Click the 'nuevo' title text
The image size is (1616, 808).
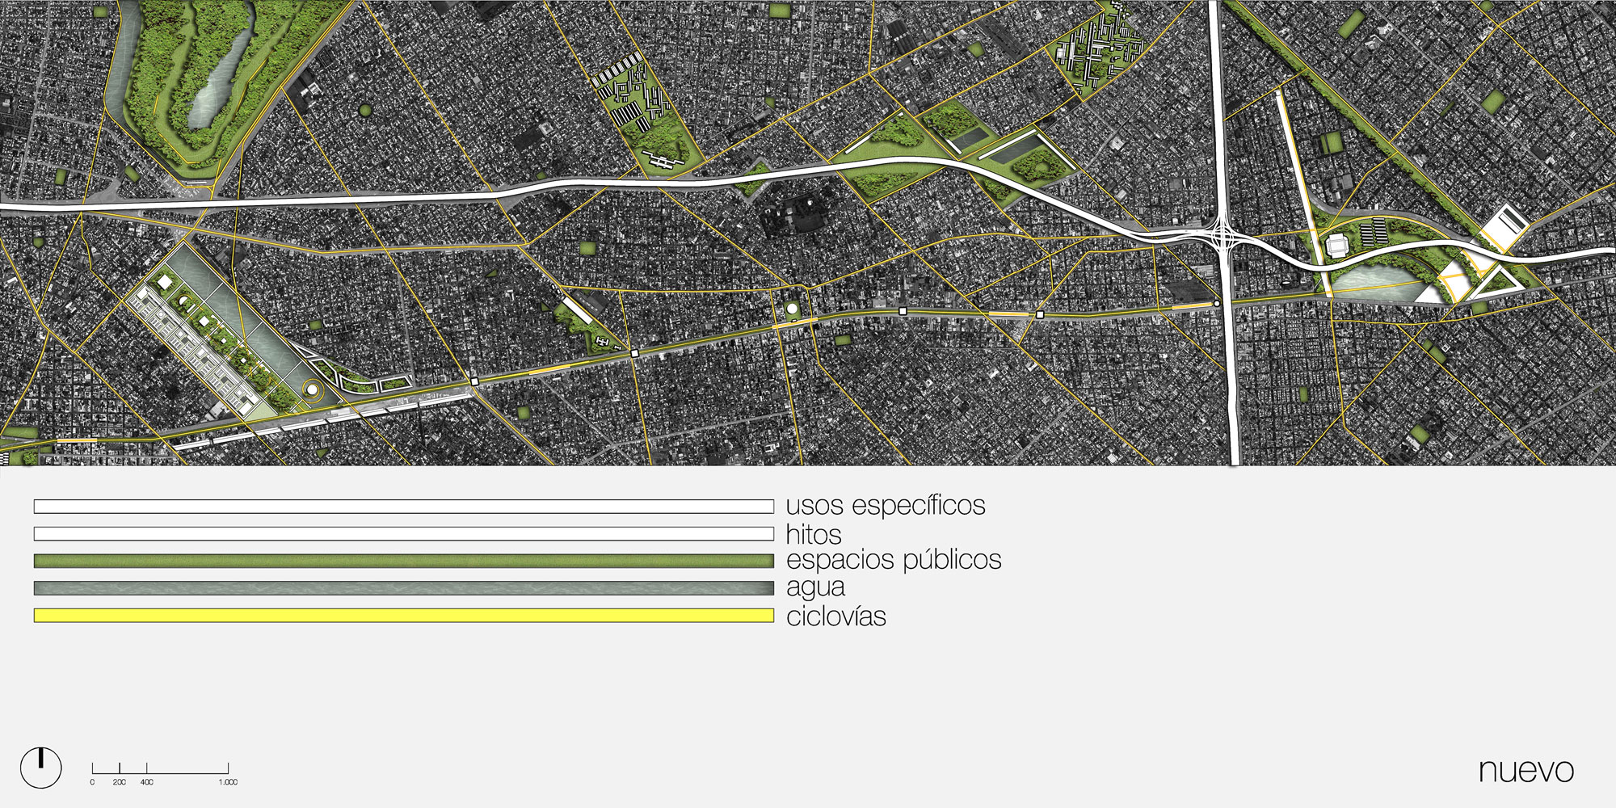pyautogui.click(x=1526, y=771)
